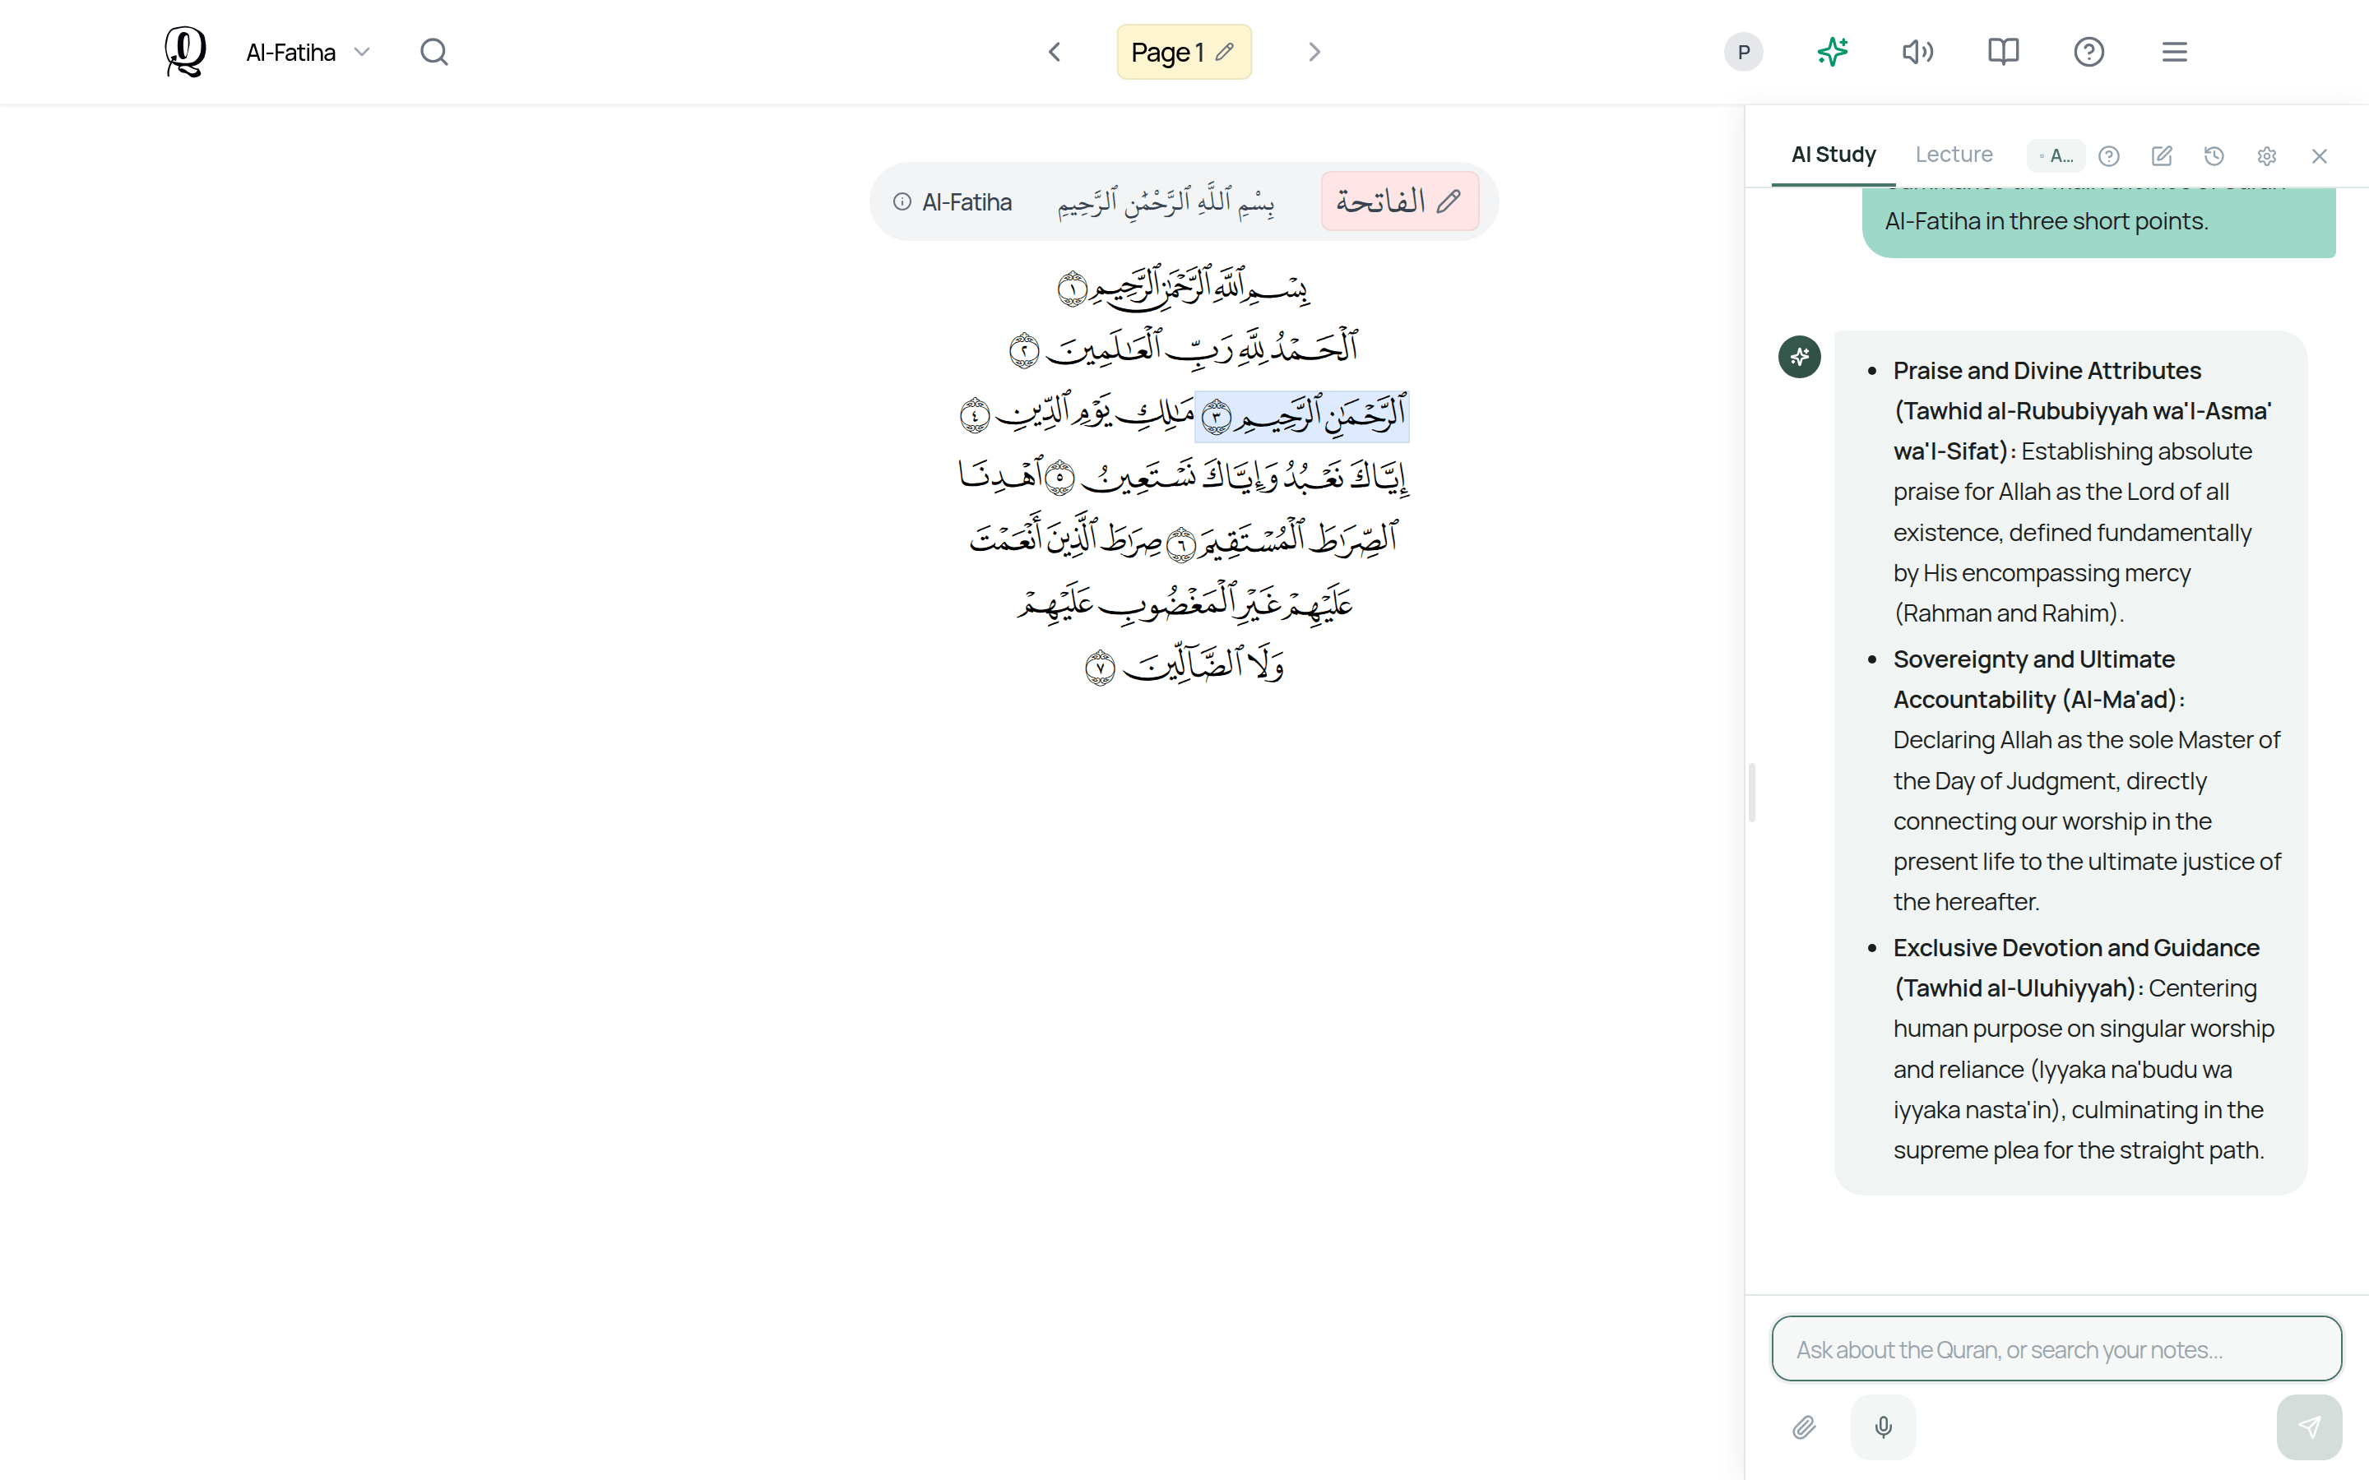Open the truncated A... model selector

coord(2056,155)
